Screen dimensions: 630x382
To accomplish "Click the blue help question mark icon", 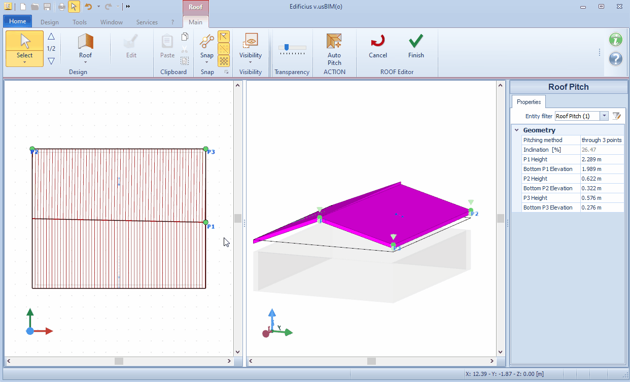I will pos(615,58).
